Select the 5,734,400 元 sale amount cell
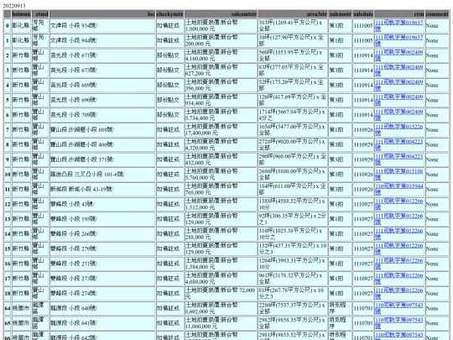This screenshot has width=453, height=340. pos(221,115)
